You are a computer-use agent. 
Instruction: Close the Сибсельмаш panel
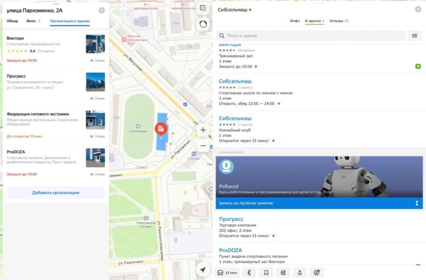[x=419, y=10]
